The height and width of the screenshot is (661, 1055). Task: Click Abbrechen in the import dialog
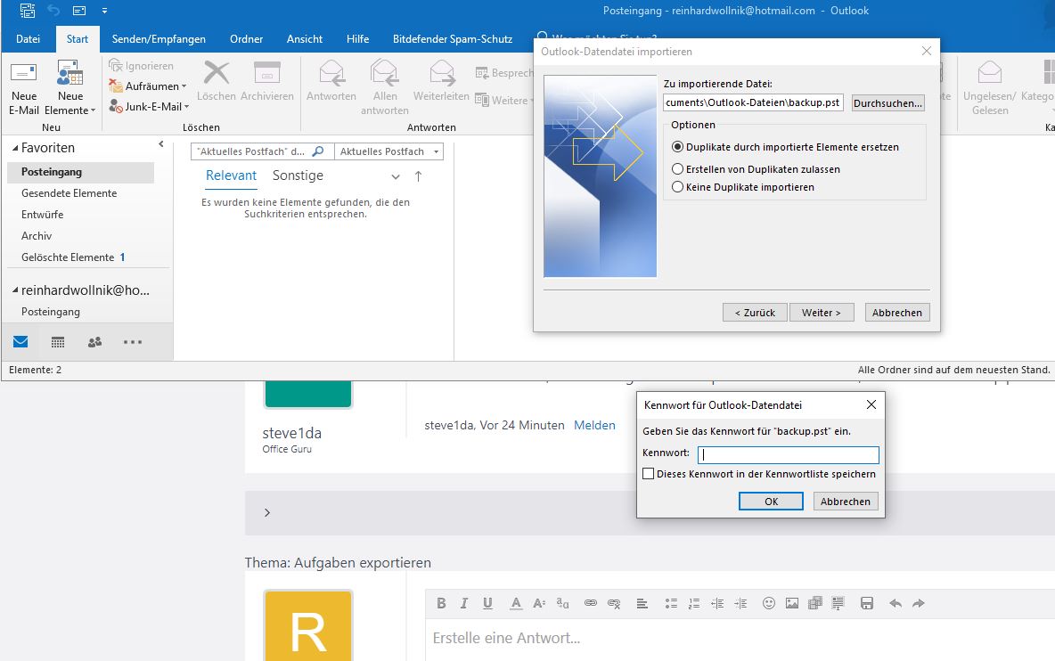[x=897, y=313]
